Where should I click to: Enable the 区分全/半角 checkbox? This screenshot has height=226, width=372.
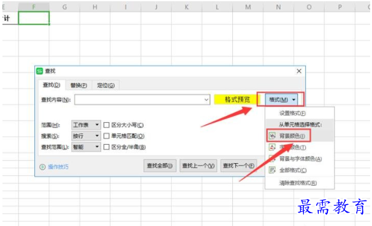click(107, 147)
